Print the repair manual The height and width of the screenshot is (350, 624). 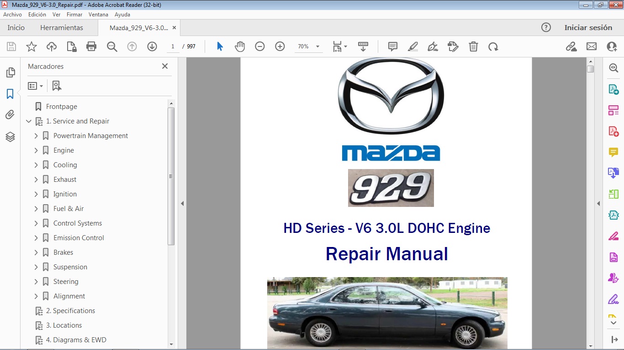(x=91, y=46)
